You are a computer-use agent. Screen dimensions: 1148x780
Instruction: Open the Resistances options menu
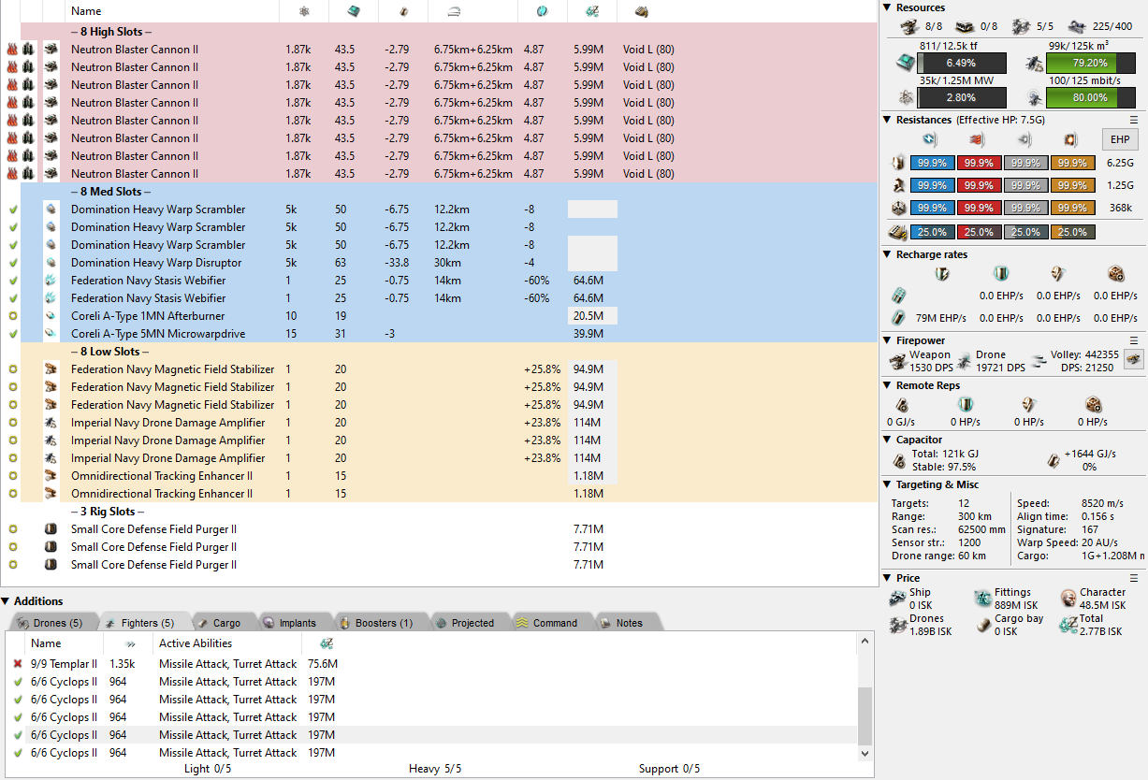pos(1133,120)
